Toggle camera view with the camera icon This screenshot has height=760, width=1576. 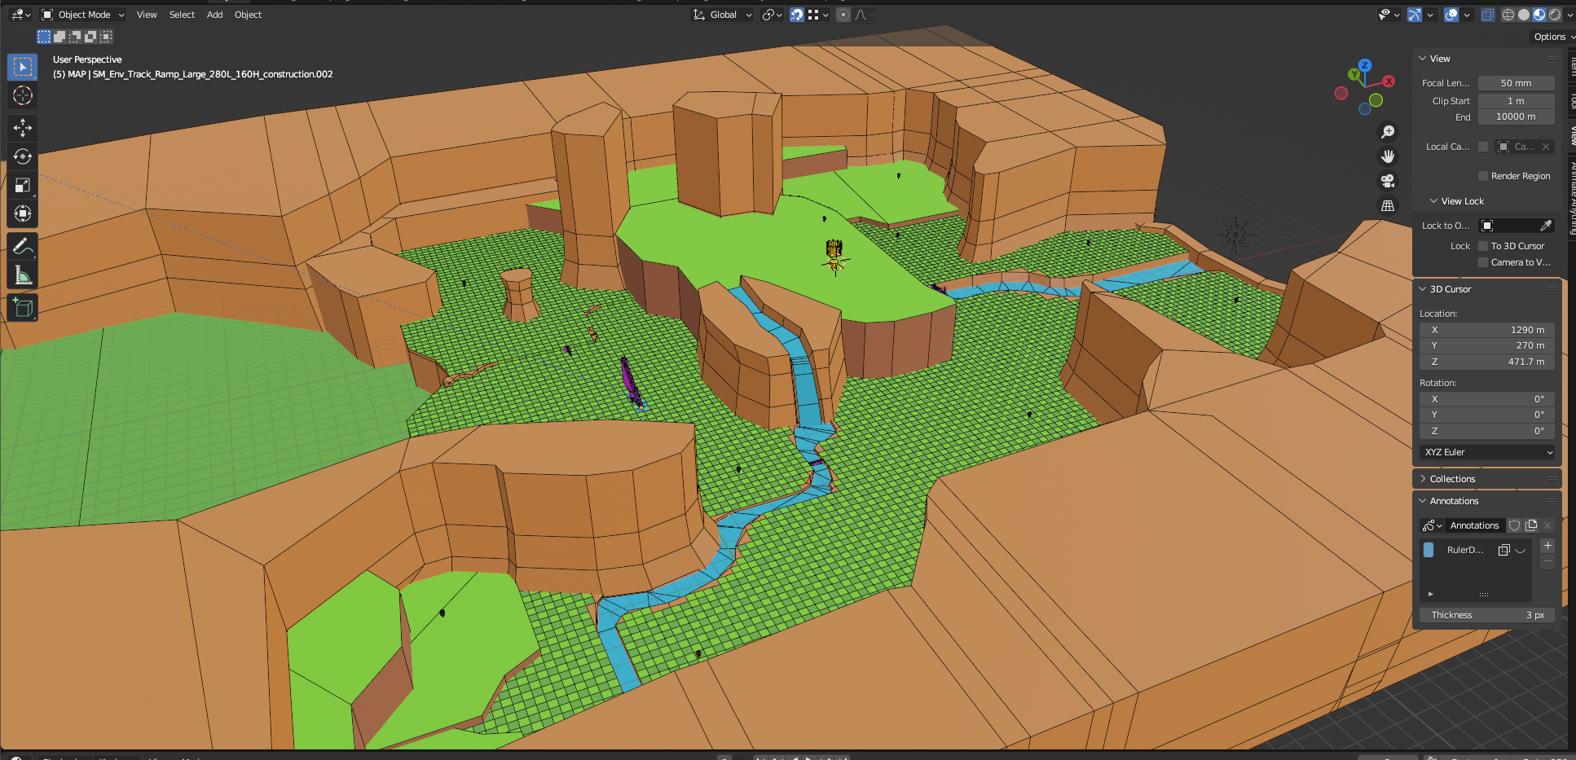[x=1388, y=181]
